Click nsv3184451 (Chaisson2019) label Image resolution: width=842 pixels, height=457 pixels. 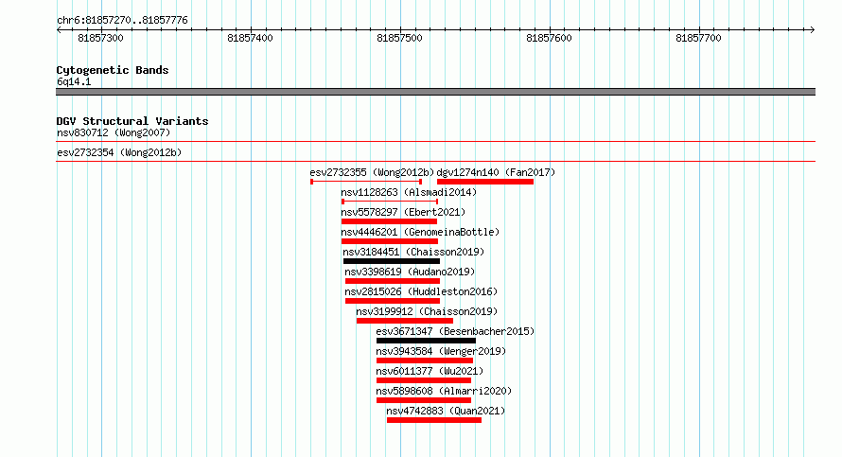(x=413, y=252)
